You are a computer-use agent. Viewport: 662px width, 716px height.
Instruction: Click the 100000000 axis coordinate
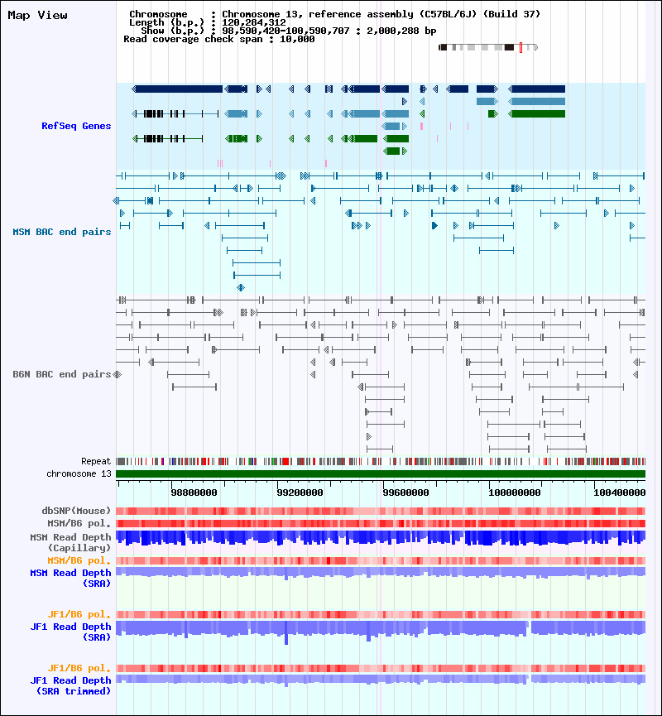pyautogui.click(x=515, y=493)
